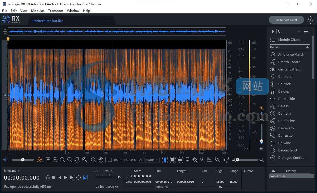Open the Attenuate mode dropdown
Screen dimensions: 317x193
[x=149, y=160]
